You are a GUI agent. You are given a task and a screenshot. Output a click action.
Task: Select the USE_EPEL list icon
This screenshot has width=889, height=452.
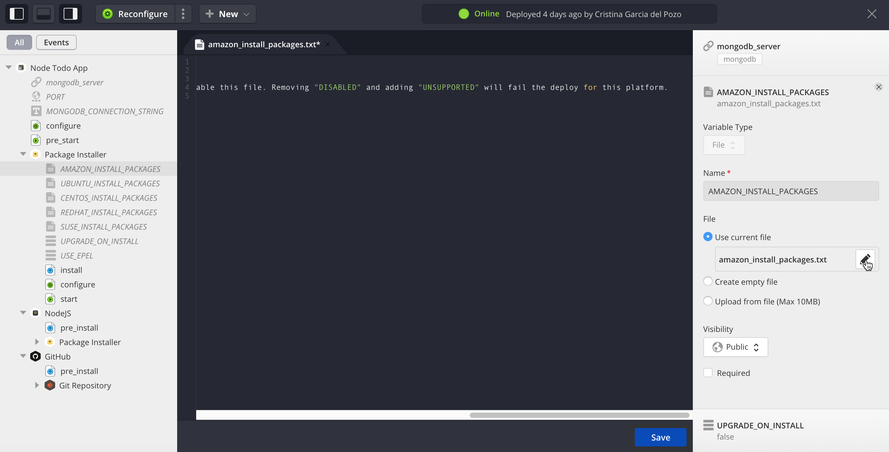coord(51,255)
